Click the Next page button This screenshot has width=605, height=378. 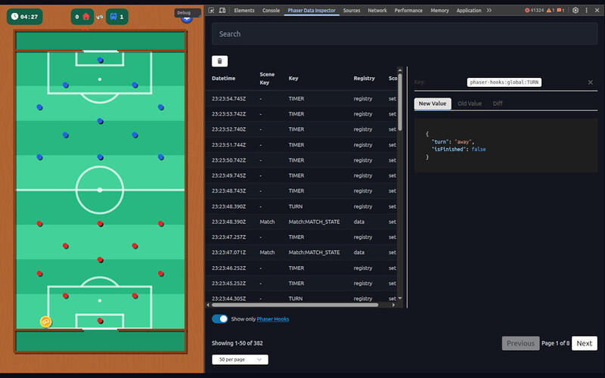[584, 343]
